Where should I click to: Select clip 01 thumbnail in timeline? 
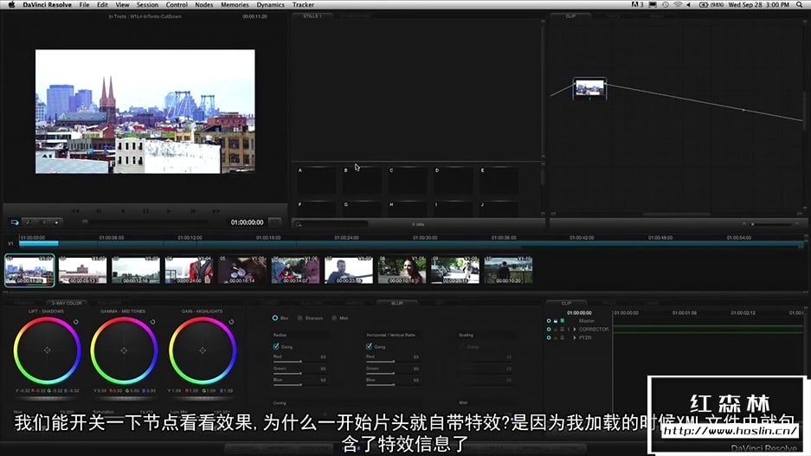[x=29, y=270]
